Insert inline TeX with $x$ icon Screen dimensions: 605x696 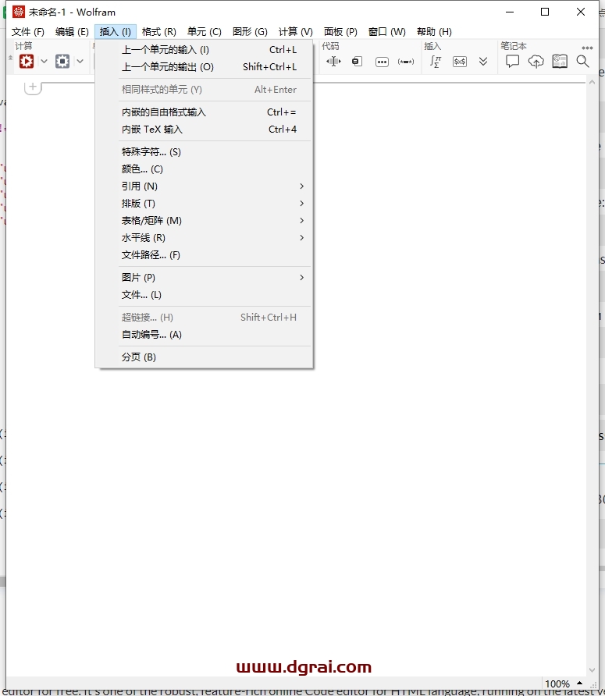point(460,61)
